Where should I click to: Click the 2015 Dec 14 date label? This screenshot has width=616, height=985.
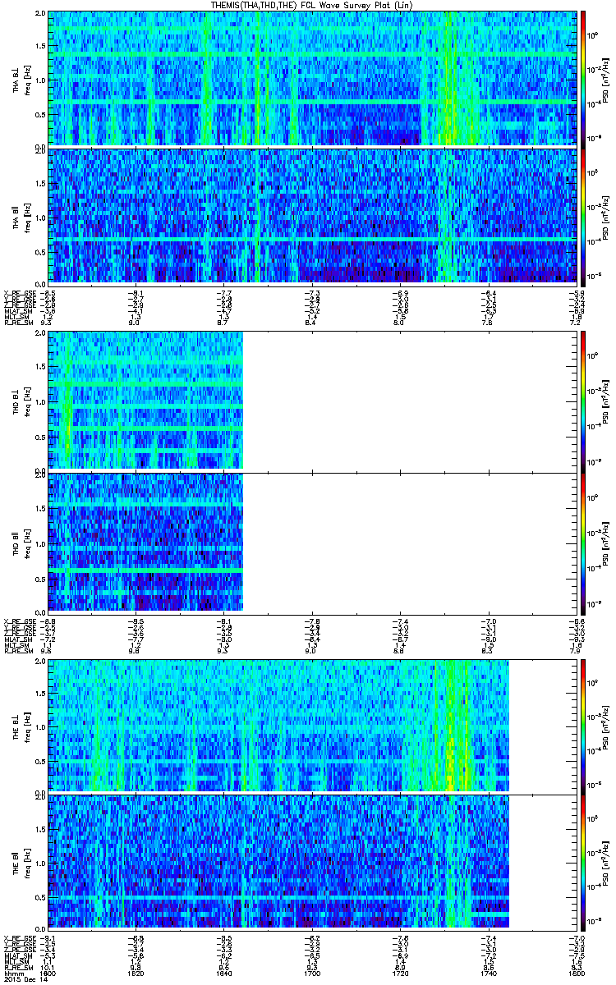click(20, 978)
